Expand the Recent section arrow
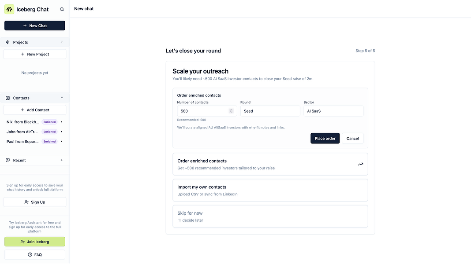 coord(62,160)
